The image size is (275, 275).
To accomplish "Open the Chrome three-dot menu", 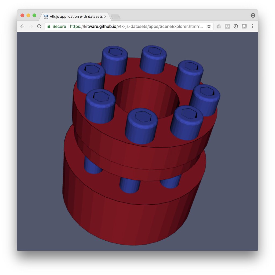I will point(253,26).
